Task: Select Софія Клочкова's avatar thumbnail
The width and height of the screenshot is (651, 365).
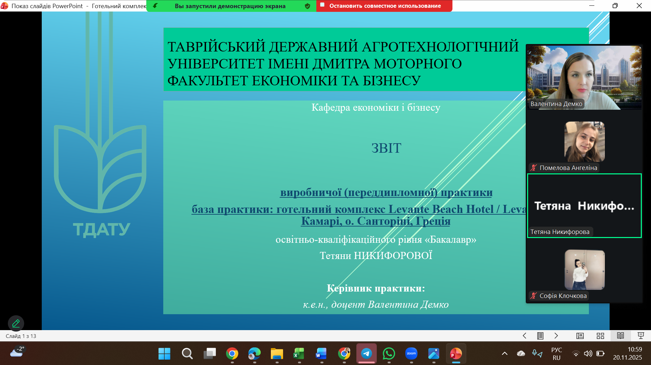Action: coord(584,270)
